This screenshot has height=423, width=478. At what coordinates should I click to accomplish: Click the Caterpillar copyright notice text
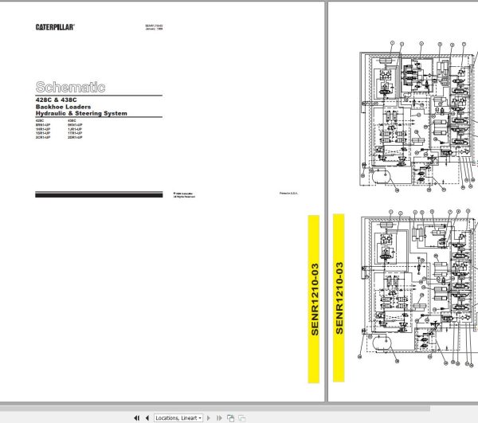184,195
